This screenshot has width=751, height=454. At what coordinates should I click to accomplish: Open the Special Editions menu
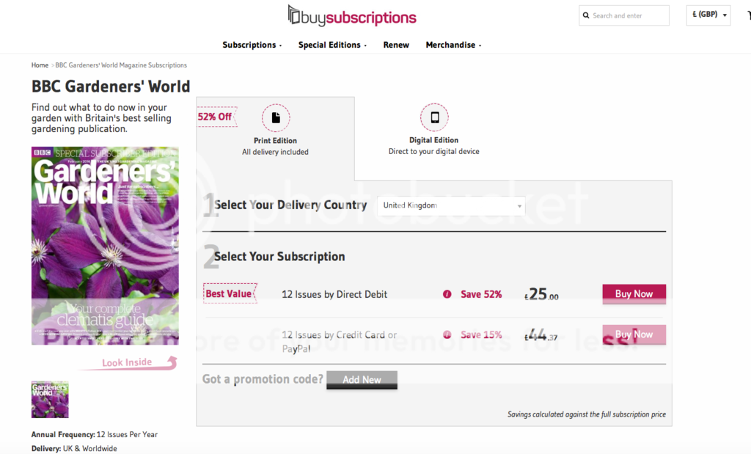332,45
